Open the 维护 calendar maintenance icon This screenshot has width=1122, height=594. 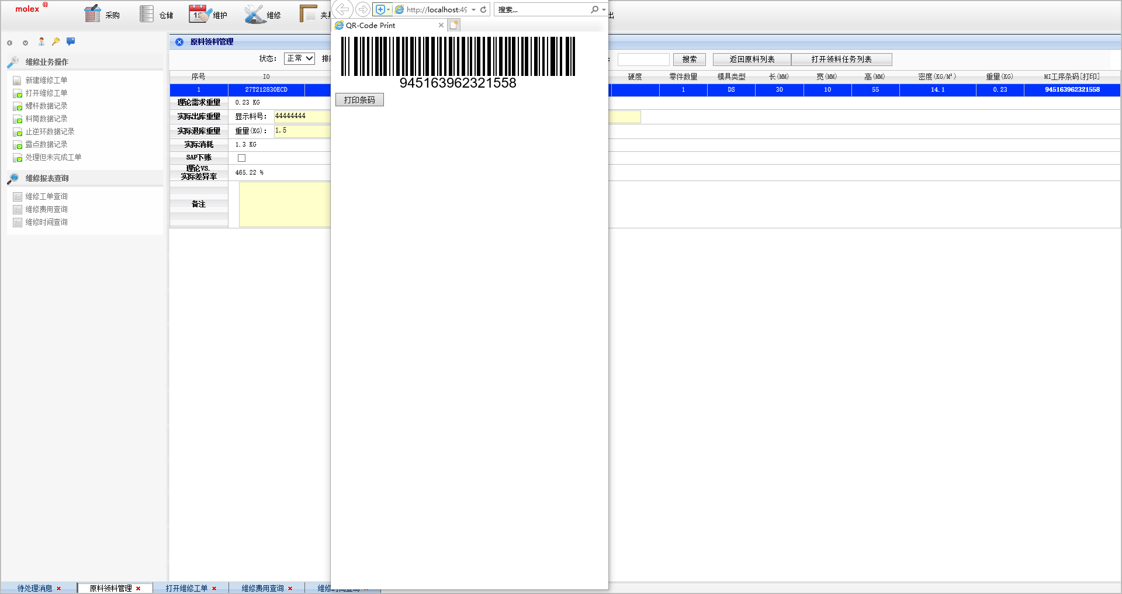click(x=199, y=13)
